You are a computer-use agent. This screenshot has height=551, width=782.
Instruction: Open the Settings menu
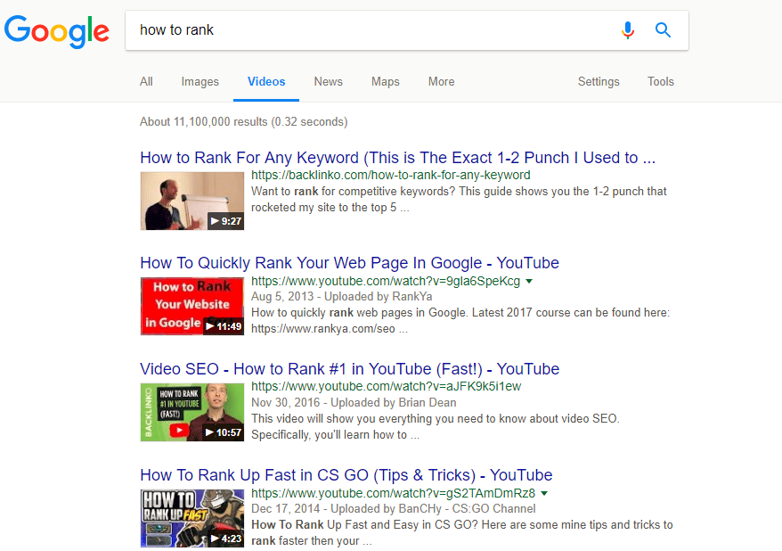(x=599, y=81)
